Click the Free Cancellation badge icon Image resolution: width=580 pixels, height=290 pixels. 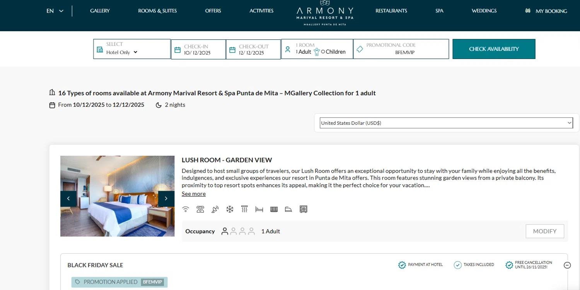[x=510, y=265]
